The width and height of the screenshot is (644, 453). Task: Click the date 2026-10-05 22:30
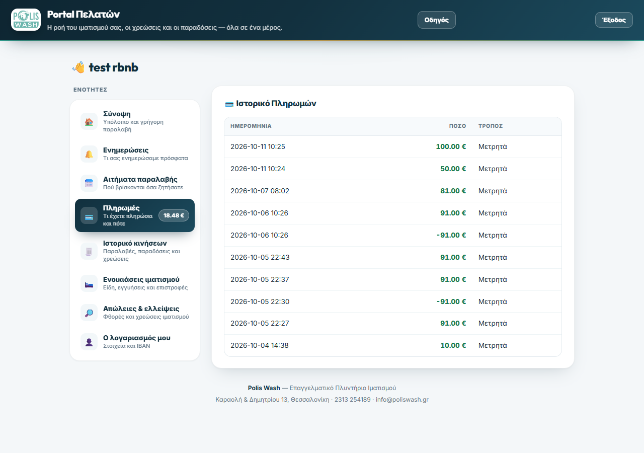[260, 301]
